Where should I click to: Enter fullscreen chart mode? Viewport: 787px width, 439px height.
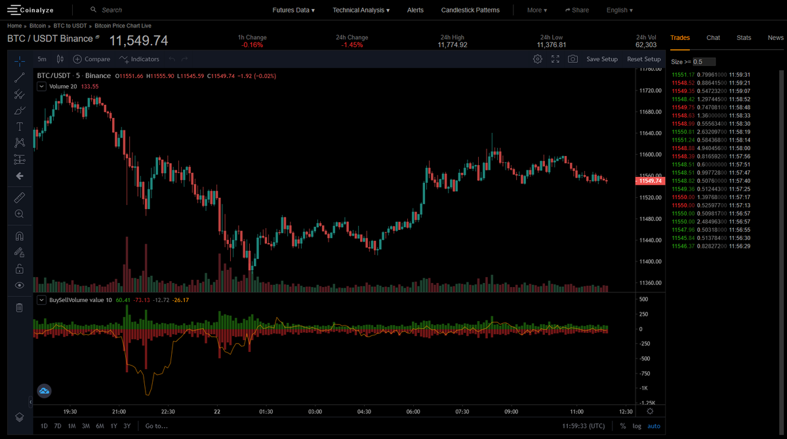555,58
